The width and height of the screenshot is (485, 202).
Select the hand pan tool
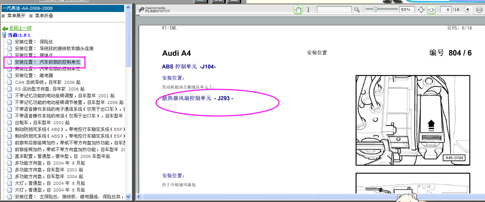tap(298, 10)
